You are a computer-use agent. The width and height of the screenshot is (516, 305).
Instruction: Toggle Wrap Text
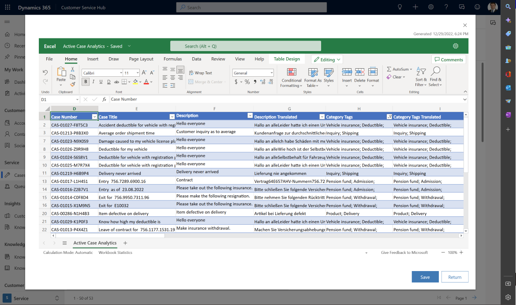pyautogui.click(x=200, y=73)
